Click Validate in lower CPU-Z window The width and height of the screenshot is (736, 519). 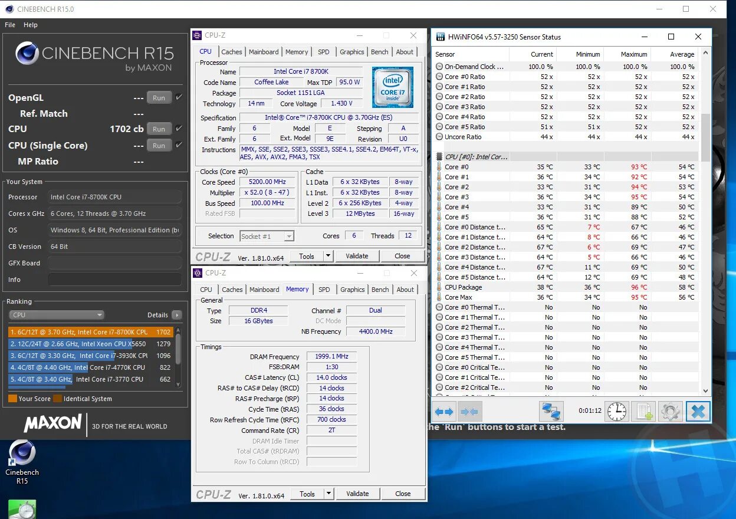[x=357, y=494]
